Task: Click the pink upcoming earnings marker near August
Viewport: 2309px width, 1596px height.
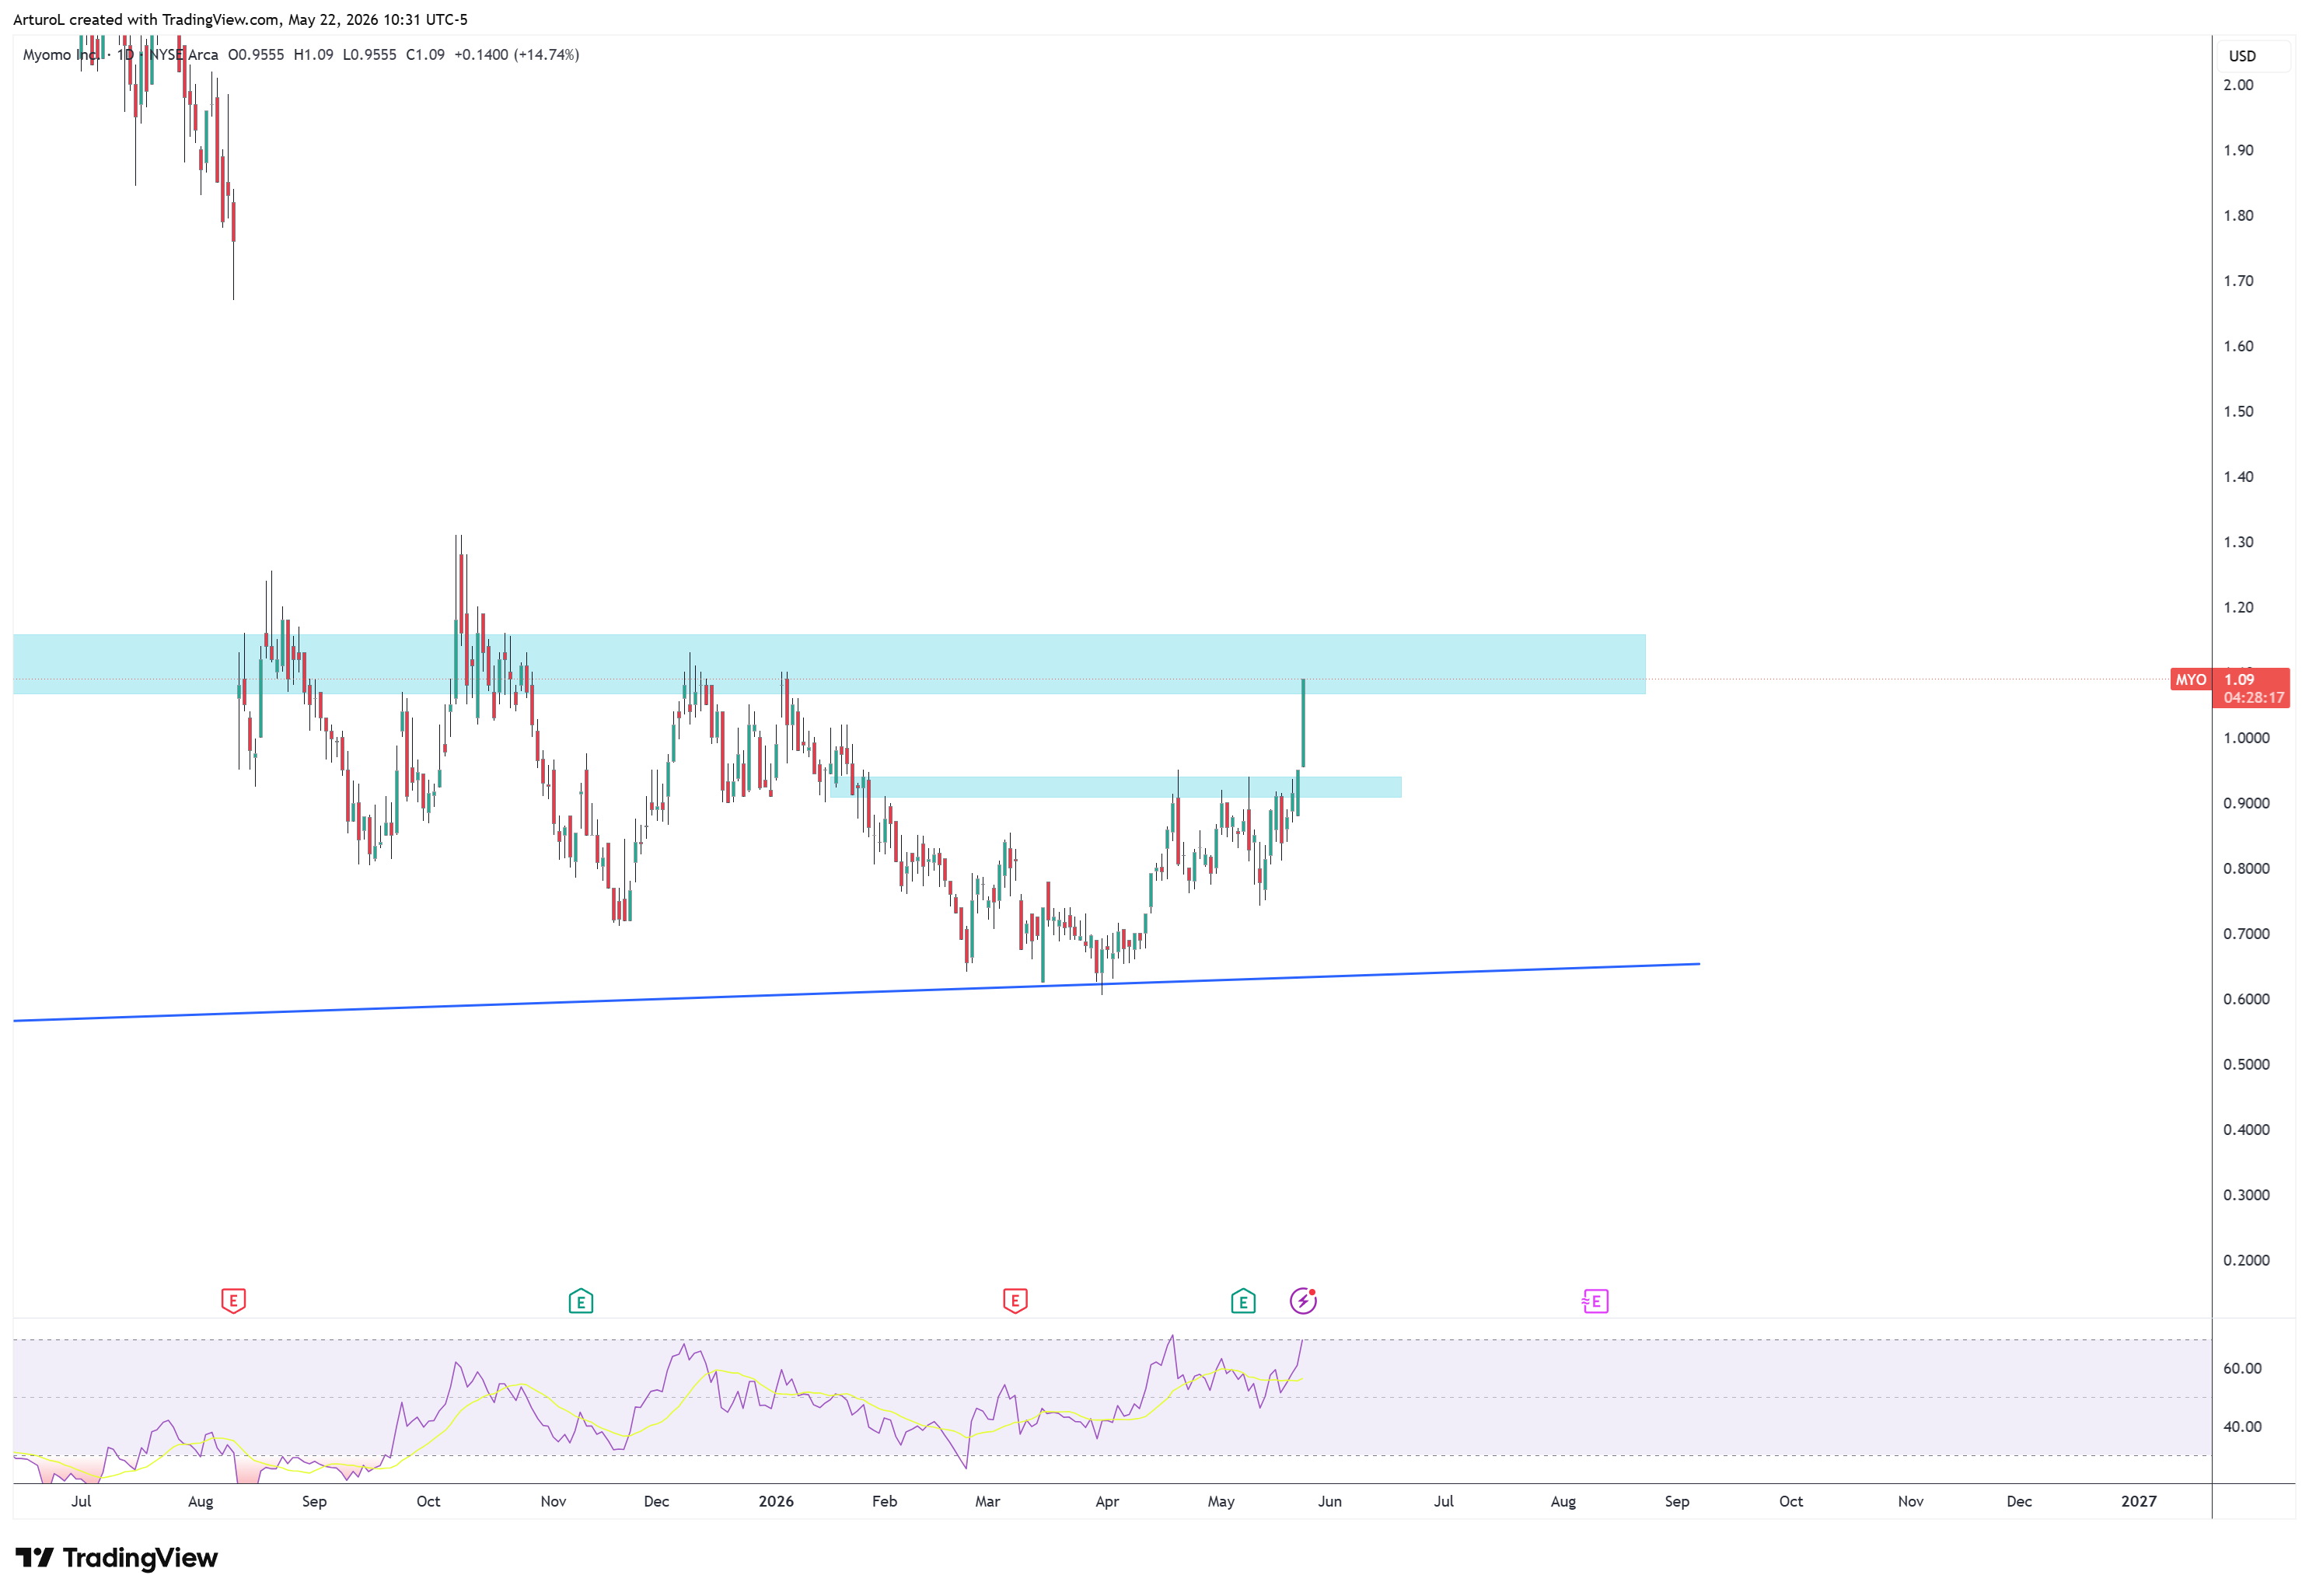Action: (1595, 1300)
